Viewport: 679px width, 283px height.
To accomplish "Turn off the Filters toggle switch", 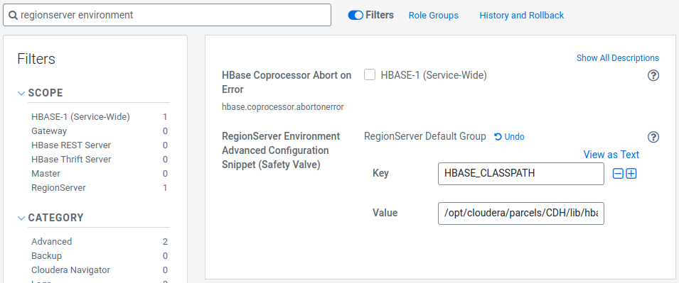I will (x=355, y=15).
